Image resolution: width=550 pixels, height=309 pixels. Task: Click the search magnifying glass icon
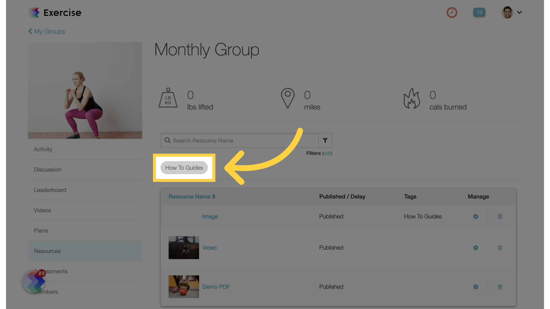[167, 140]
